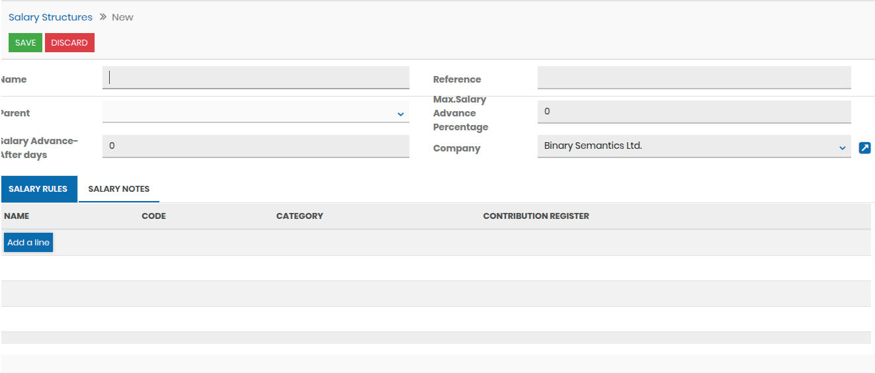This screenshot has height=373, width=875.
Task: Sort by the Code column header
Action: pos(153,216)
